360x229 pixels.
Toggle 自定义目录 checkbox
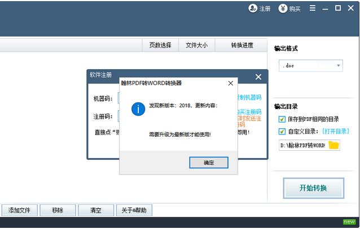[282, 132]
